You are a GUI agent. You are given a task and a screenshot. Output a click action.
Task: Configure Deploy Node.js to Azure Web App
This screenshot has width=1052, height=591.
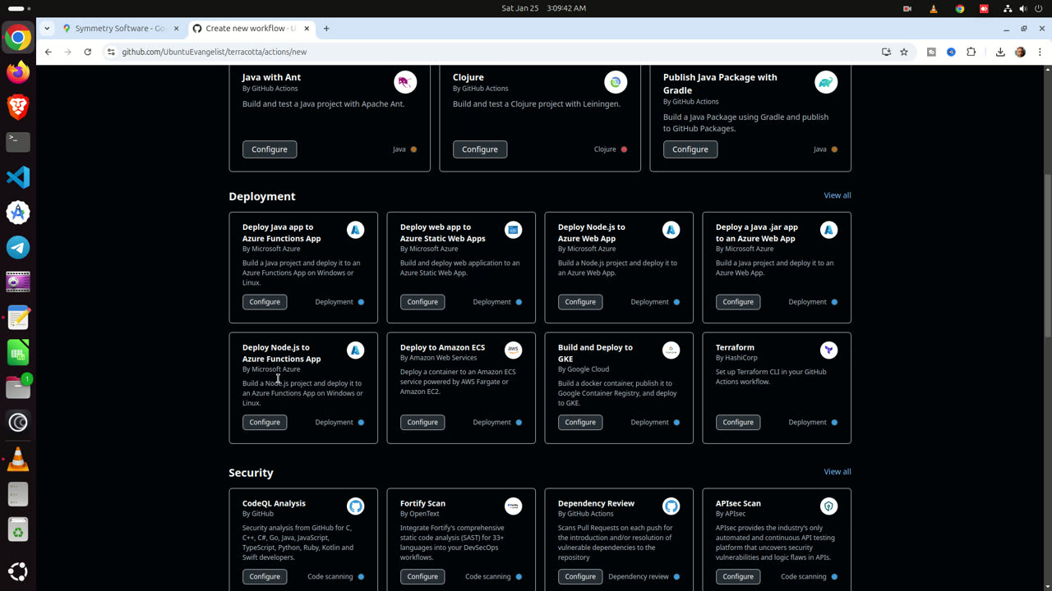click(580, 302)
